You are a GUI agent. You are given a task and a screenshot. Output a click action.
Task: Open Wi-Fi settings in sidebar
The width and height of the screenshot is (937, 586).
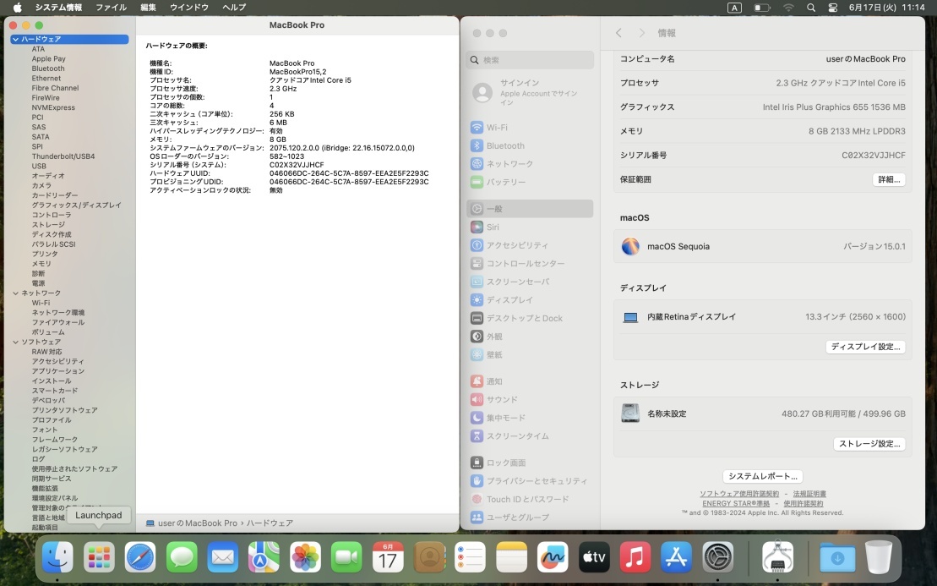coord(497,128)
